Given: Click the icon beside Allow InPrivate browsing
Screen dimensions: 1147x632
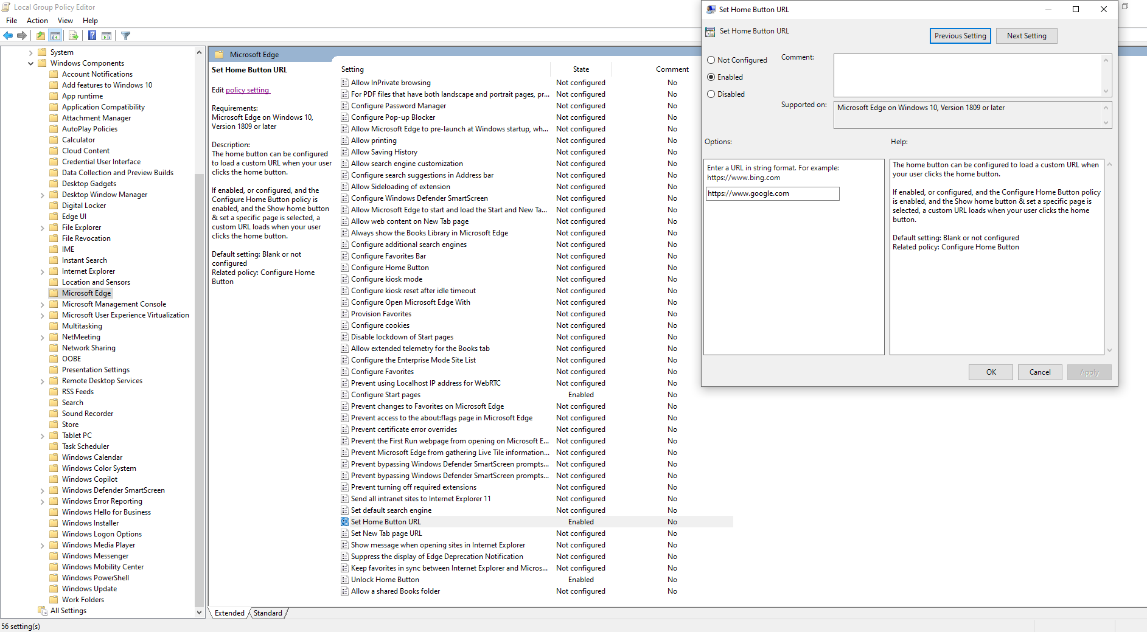Looking at the screenshot, I should 345,83.
